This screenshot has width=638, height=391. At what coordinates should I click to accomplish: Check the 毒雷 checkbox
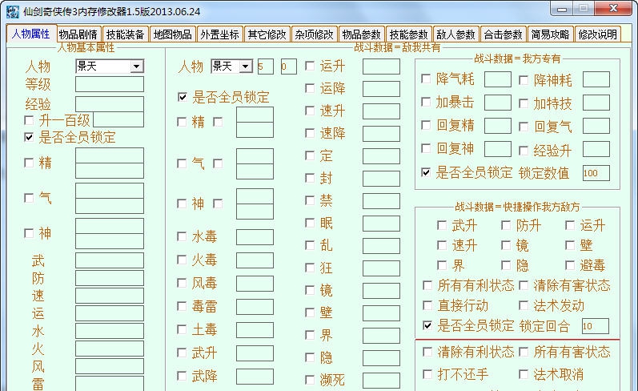point(182,306)
